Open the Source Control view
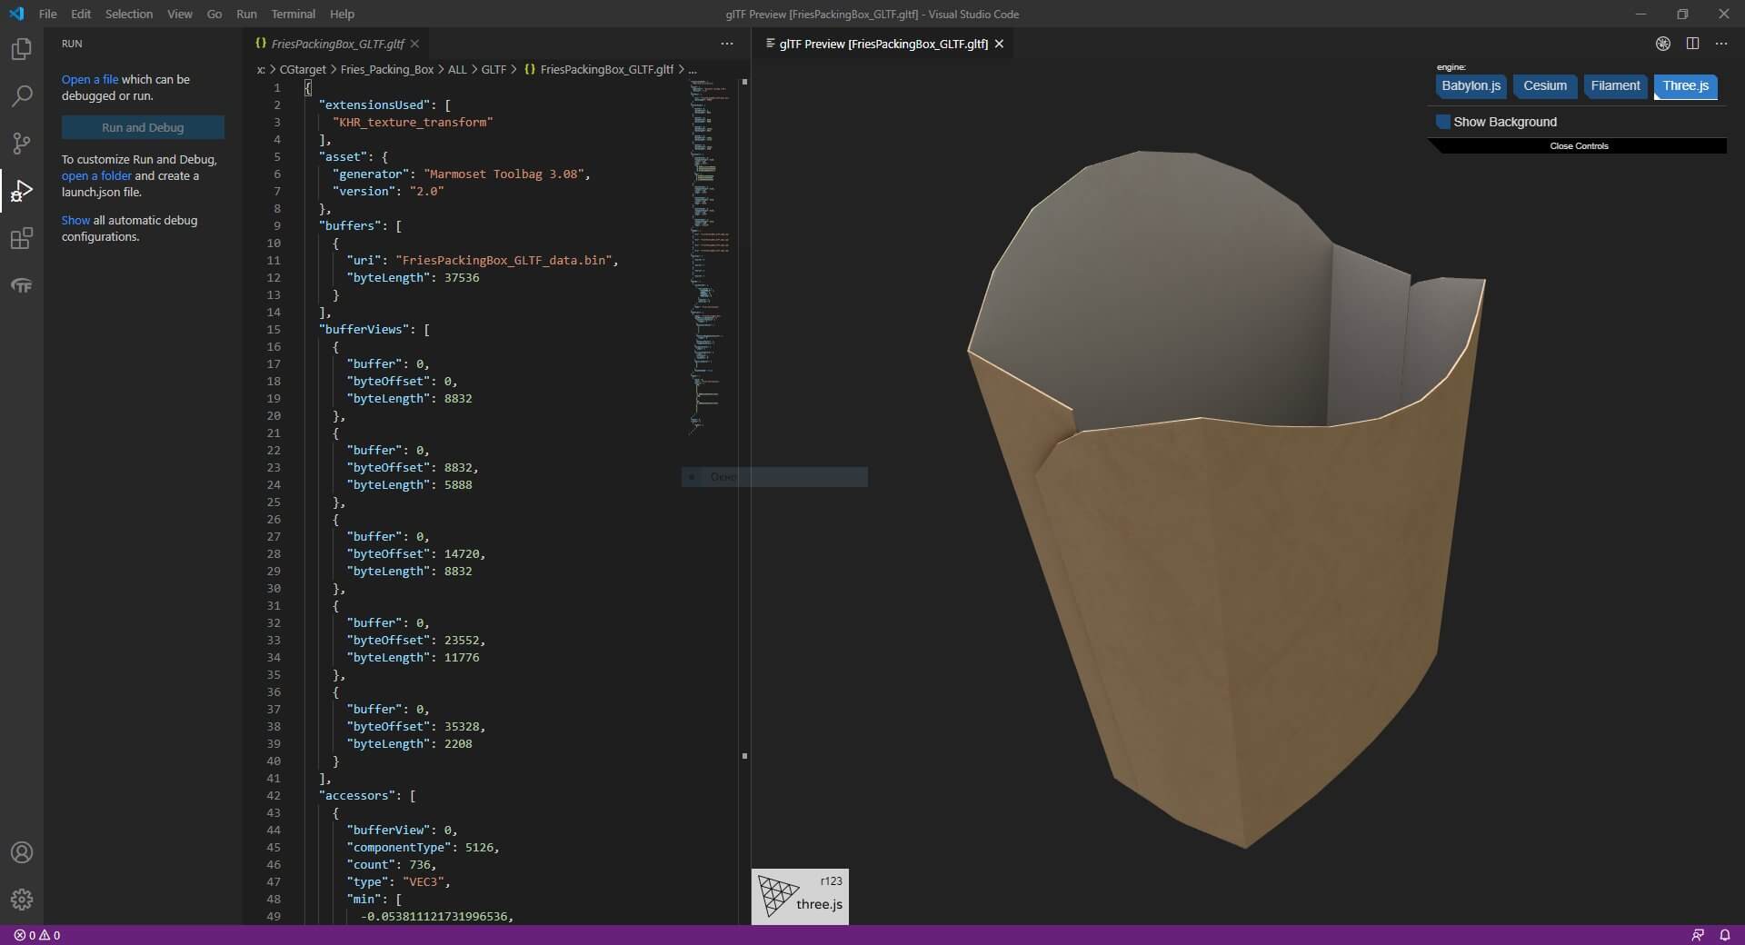Screen dimensions: 1745x945 [x=21, y=144]
